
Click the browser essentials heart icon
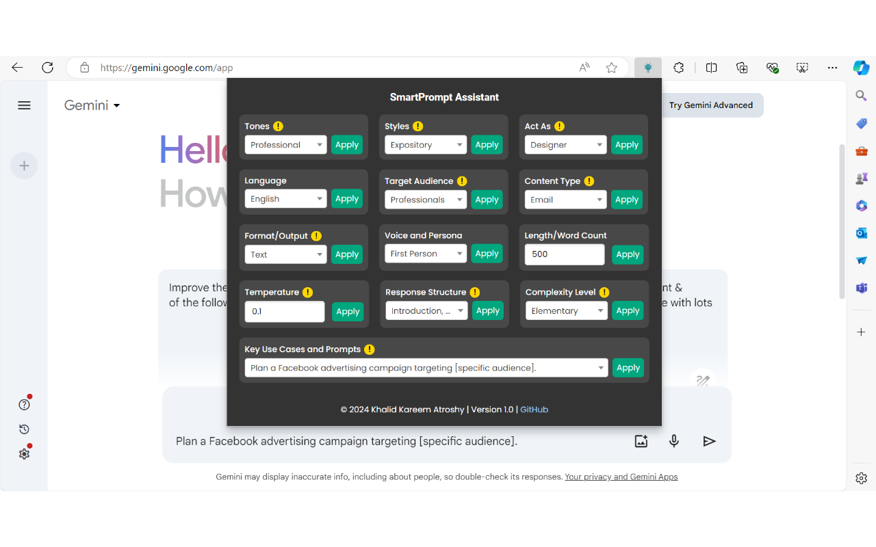[772, 68]
